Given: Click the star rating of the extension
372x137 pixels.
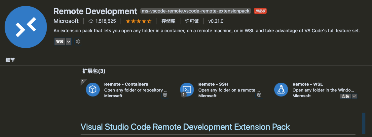Looking at the screenshot, I should [x=138, y=21].
